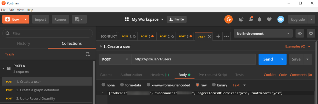Open the capture requests satellite icon
Viewport: 318px width, 104px height.
point(241,19)
